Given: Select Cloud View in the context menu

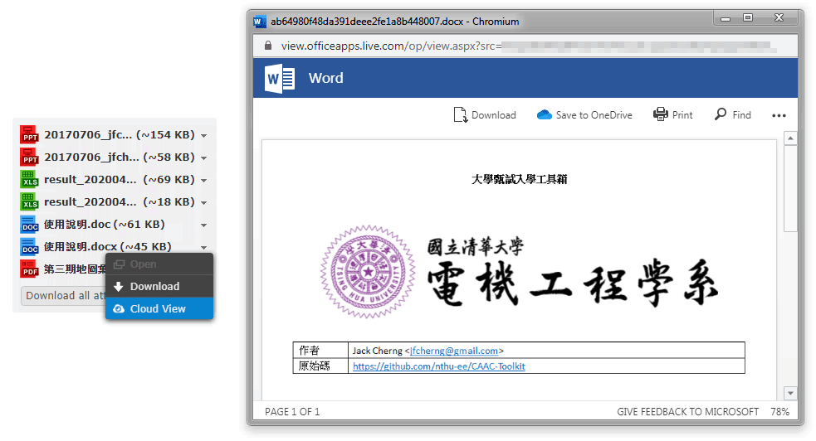Looking at the screenshot, I should click(x=159, y=308).
